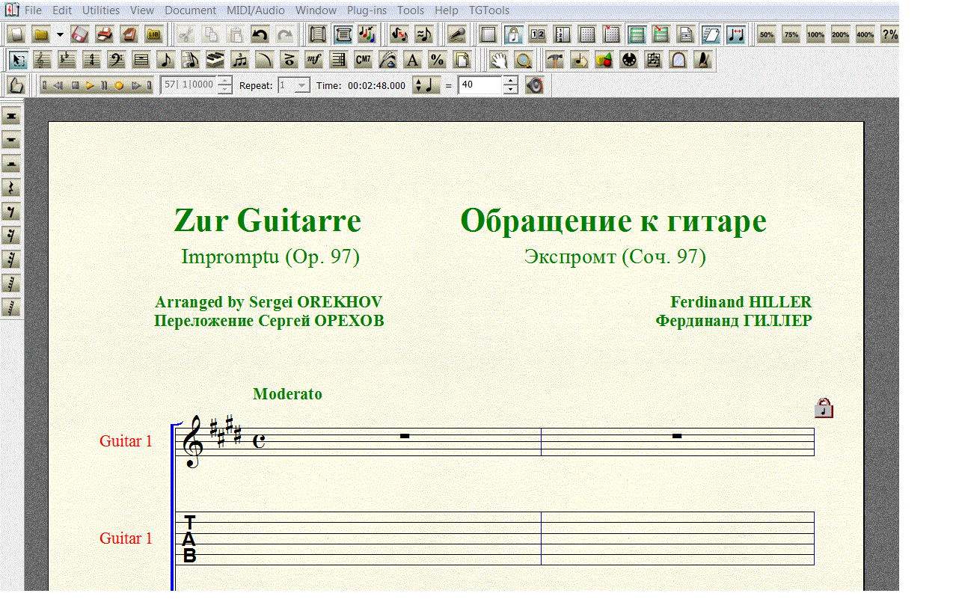Open the MIDI/Audio menu
This screenshot has height=611, width=953.
[256, 10]
